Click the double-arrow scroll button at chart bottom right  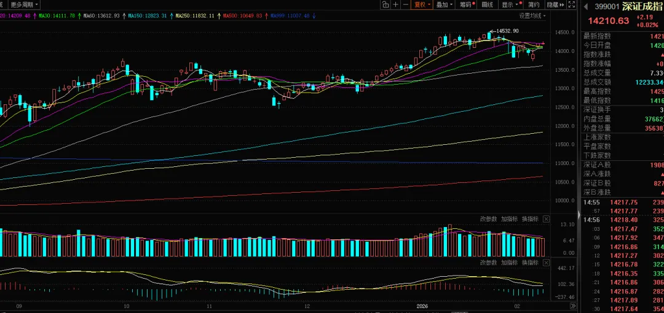pyautogui.click(x=573, y=306)
